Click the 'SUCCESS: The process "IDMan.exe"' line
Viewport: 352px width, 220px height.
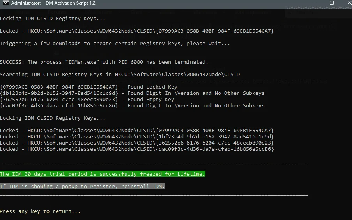tap(104, 62)
